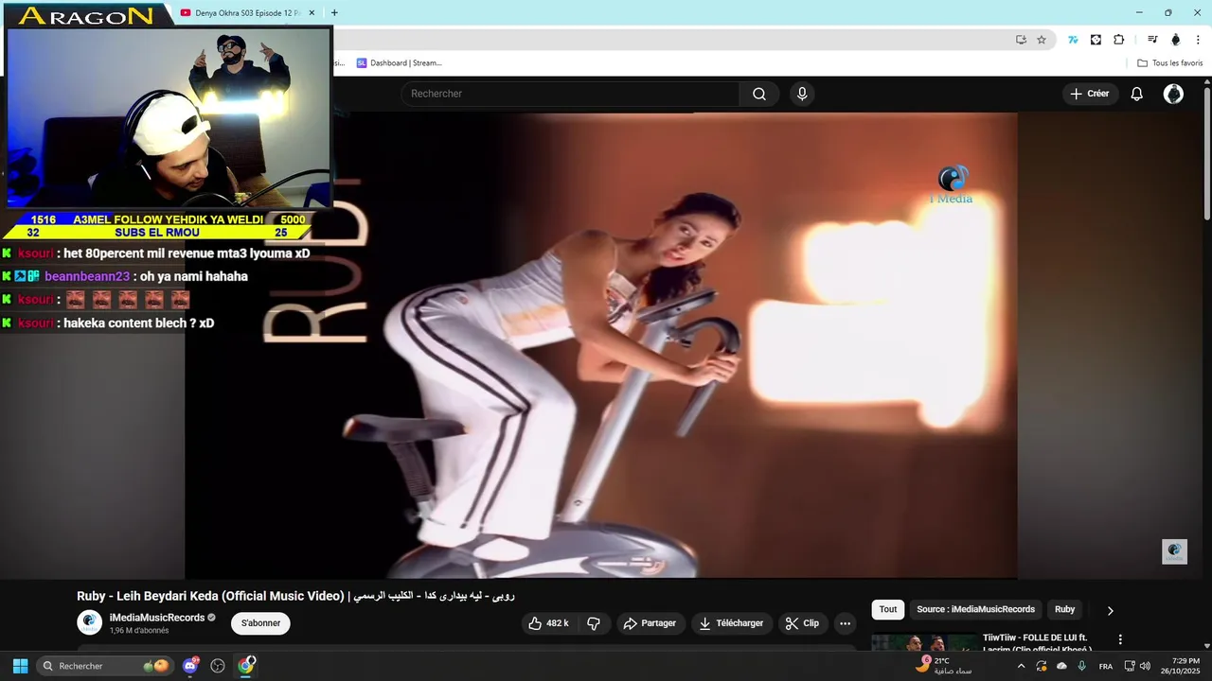Open Chrome three-dot menu
Screen dimensions: 1212x681
[1198, 40]
